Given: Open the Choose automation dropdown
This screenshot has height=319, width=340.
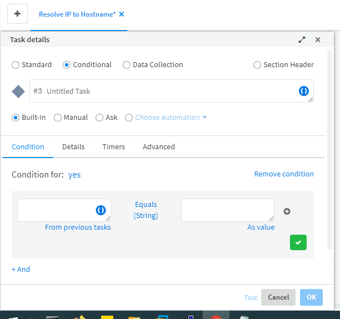Looking at the screenshot, I should tap(171, 118).
